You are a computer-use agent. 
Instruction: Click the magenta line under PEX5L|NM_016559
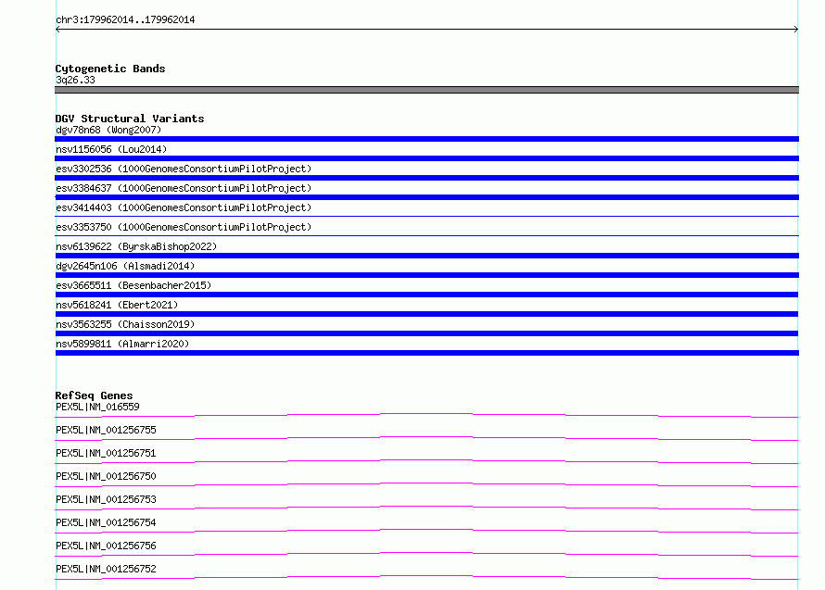click(x=426, y=416)
